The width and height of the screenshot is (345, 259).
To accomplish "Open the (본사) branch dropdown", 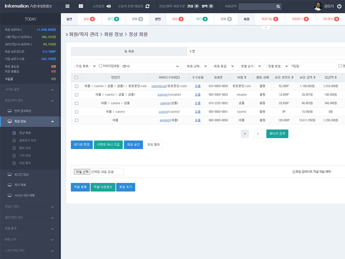I will click(x=150, y=66).
